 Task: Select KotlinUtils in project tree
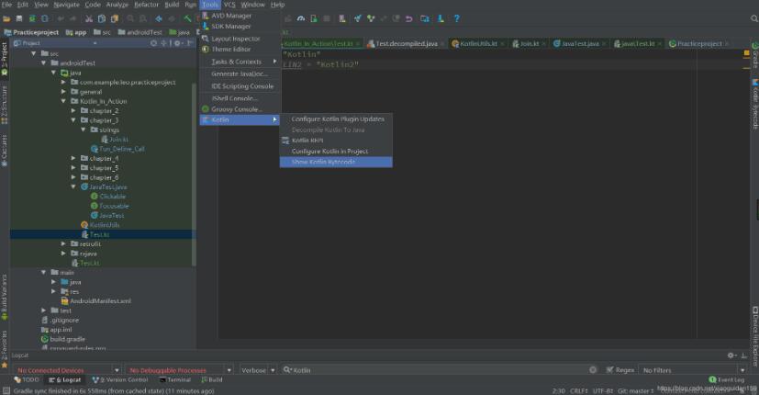tap(105, 225)
